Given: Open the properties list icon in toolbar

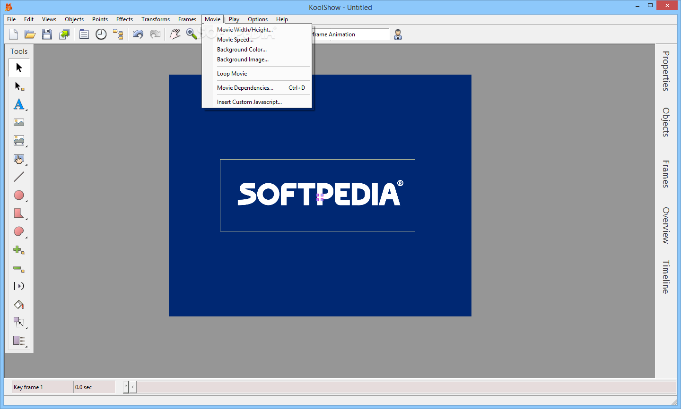Looking at the screenshot, I should tap(84, 34).
